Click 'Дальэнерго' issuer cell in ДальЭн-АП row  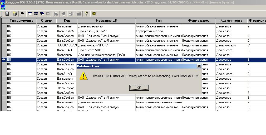(x=231, y=50)
